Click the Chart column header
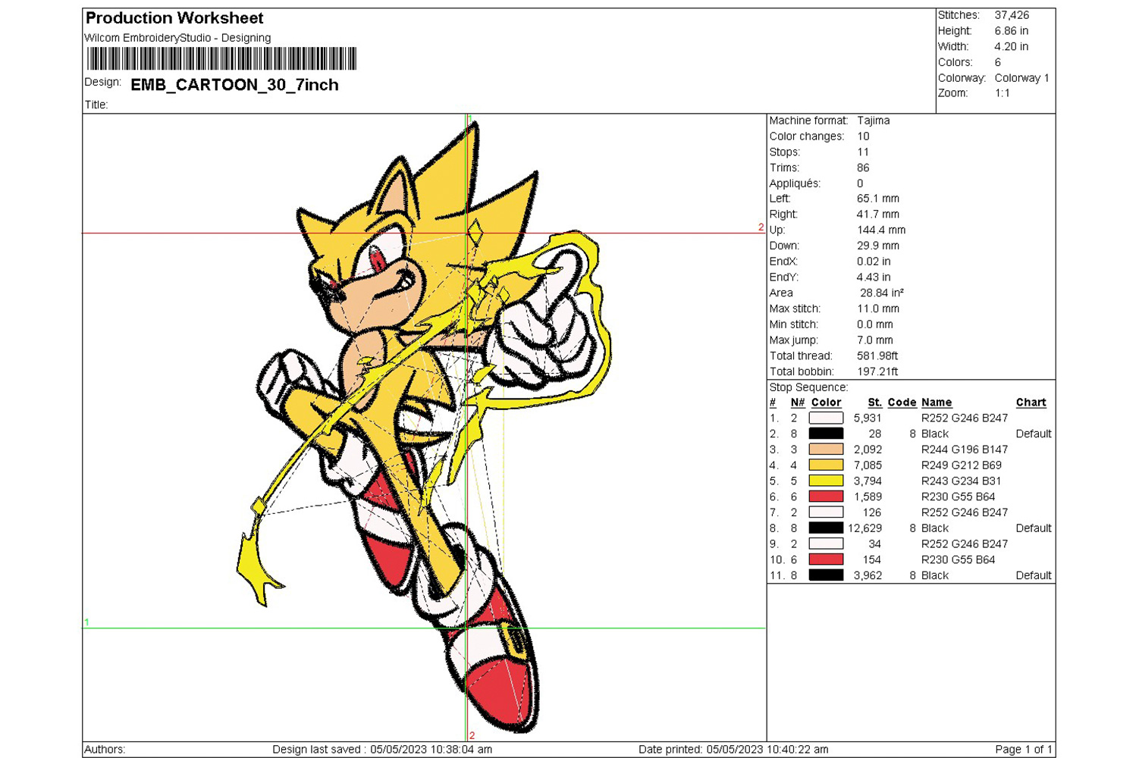1139x758 pixels. pyautogui.click(x=1031, y=402)
